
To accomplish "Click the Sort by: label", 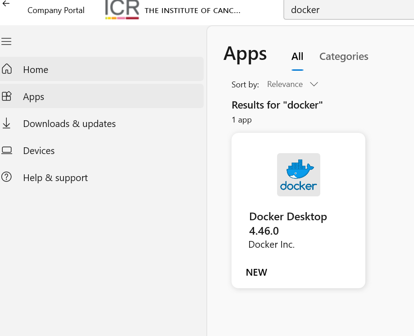I will (x=245, y=85).
